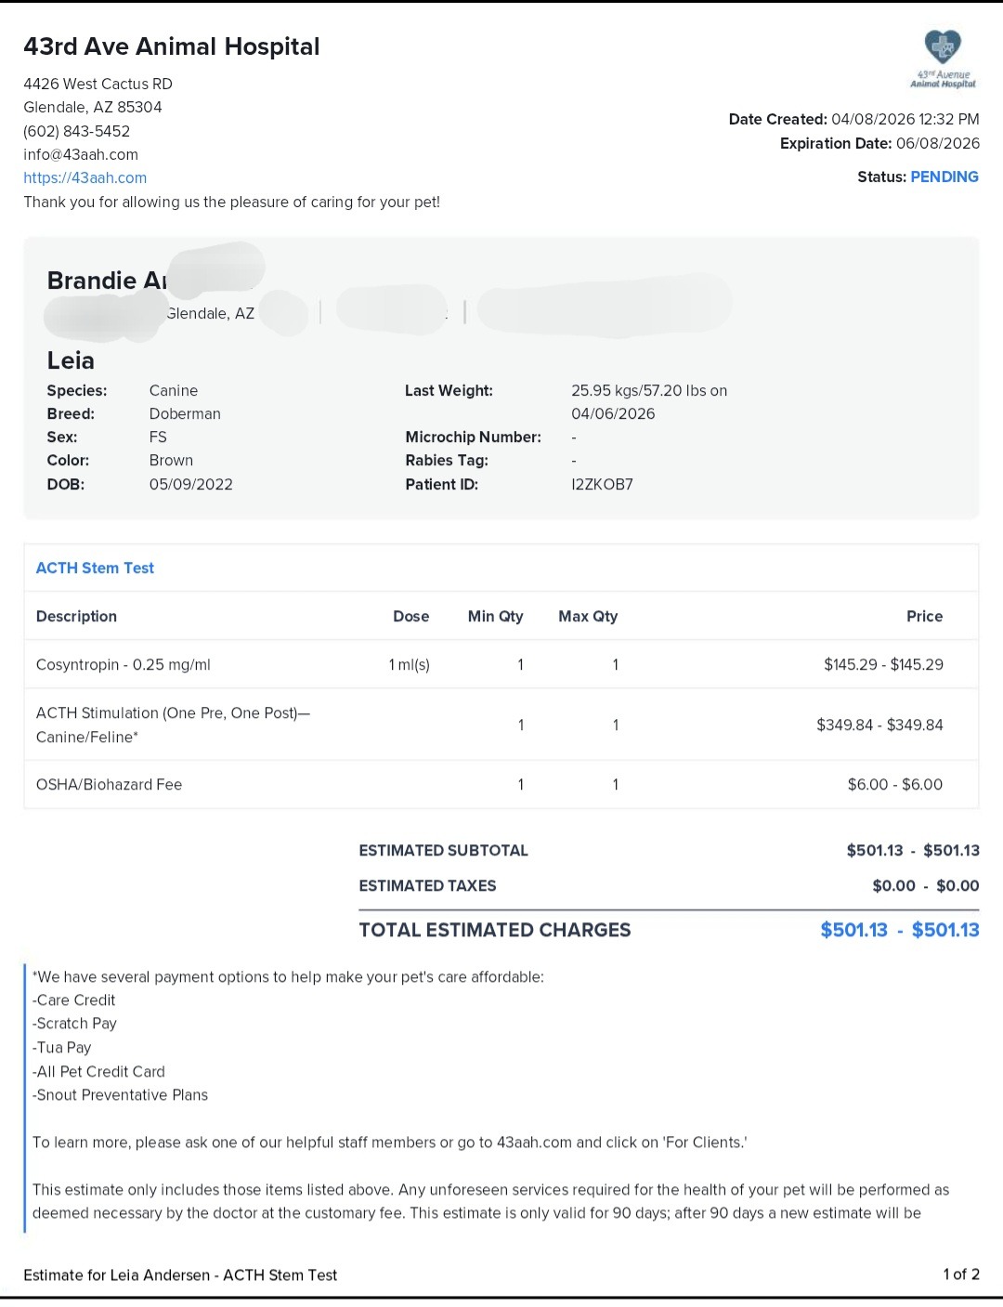This screenshot has width=1003, height=1307.
Task: Click the page indicator 1 of 2
Action: pos(961,1274)
